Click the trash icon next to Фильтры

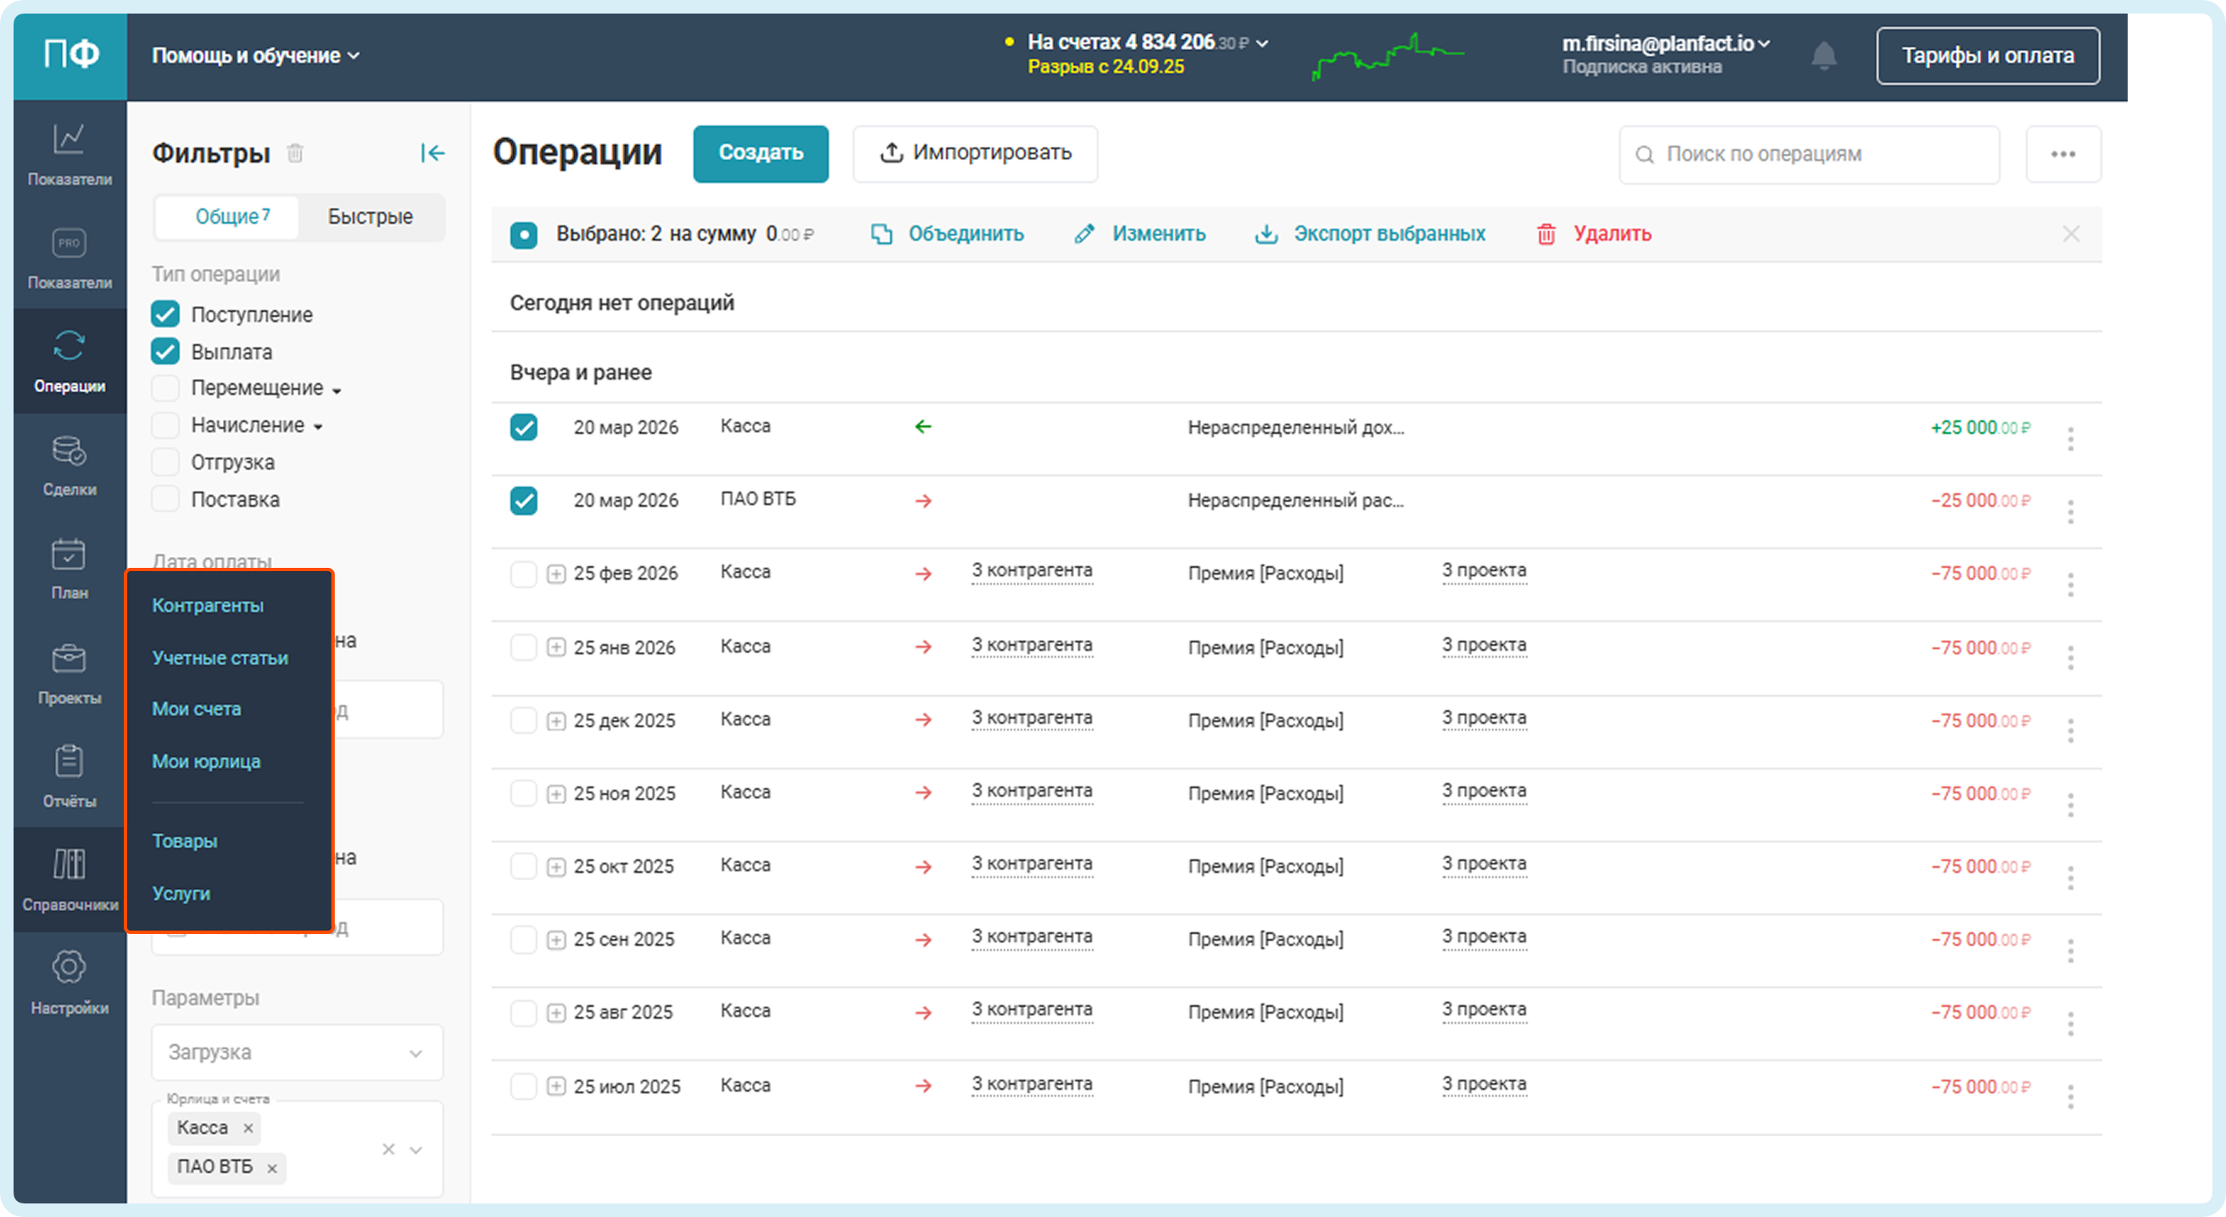pyautogui.click(x=296, y=153)
